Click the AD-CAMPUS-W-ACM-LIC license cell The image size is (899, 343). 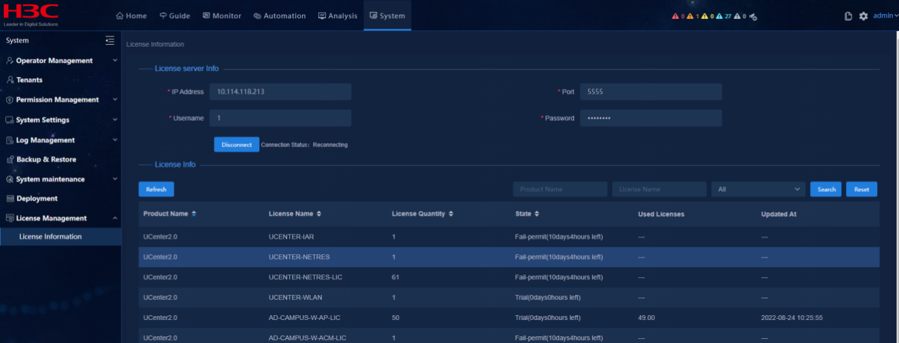tap(308, 338)
